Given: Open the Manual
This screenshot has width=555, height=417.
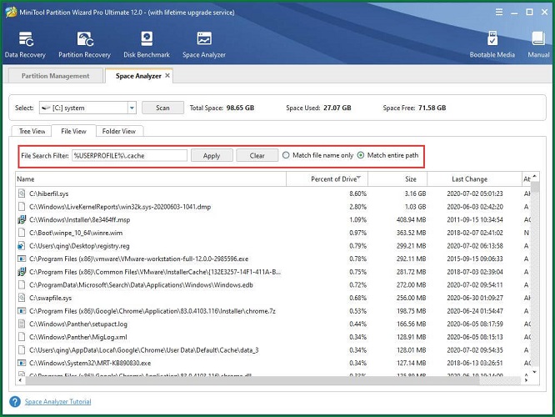Looking at the screenshot, I should coord(538,44).
